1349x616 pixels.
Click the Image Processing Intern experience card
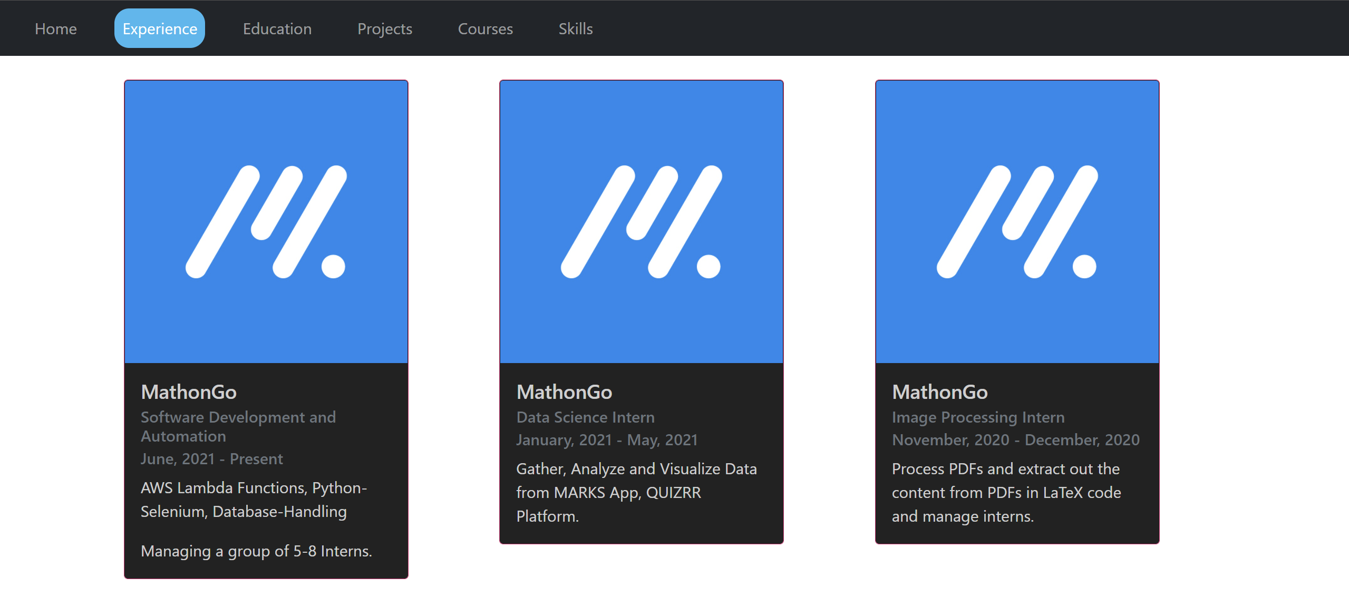pyautogui.click(x=1017, y=311)
